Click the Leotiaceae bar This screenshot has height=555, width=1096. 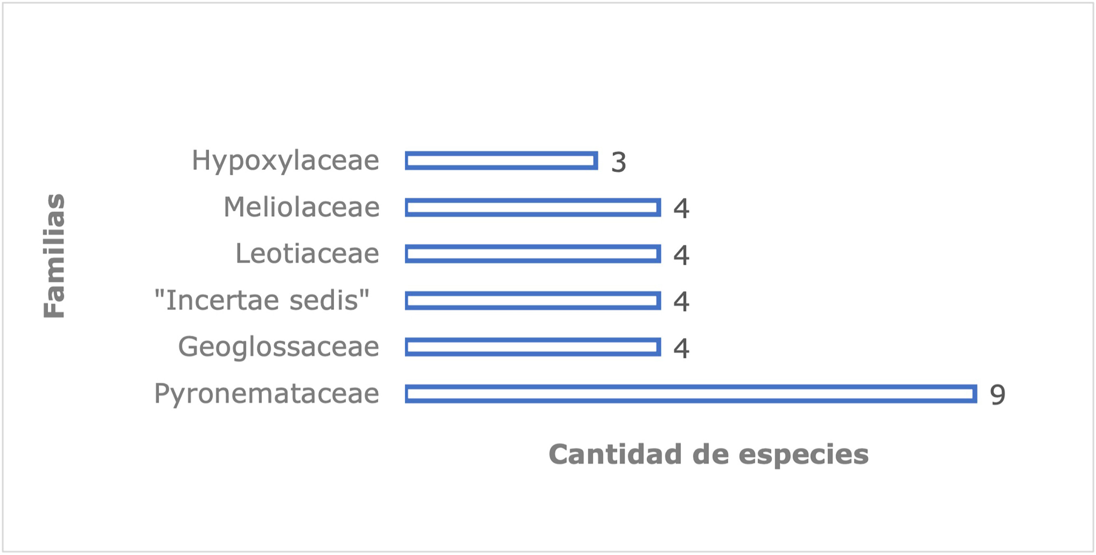pyautogui.click(x=533, y=254)
